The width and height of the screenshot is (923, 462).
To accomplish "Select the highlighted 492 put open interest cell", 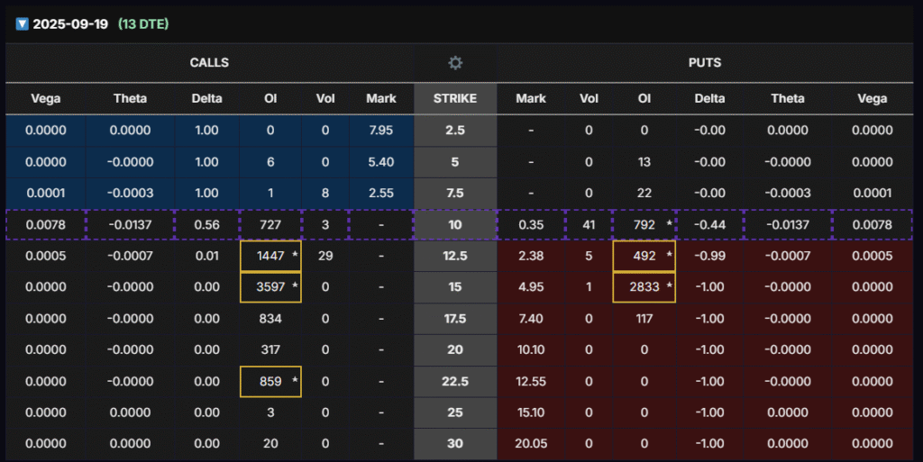I will coord(644,256).
